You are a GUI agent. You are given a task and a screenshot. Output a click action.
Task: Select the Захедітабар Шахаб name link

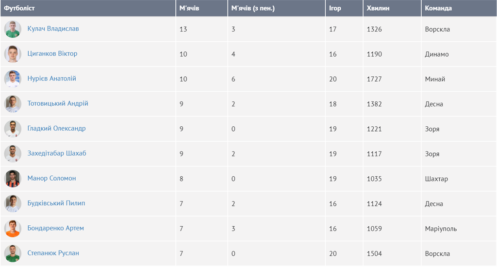(x=57, y=153)
